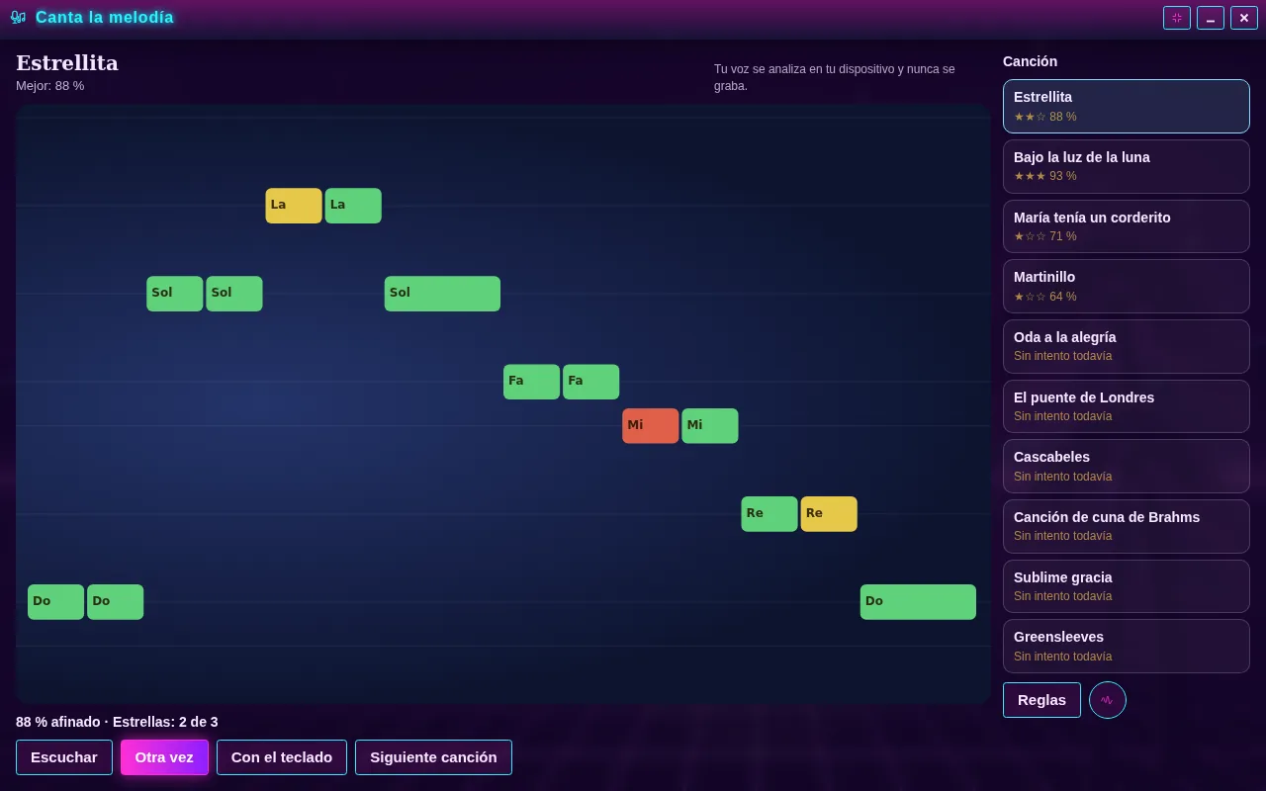Open Canción de cuna de Brahms

(1127, 526)
